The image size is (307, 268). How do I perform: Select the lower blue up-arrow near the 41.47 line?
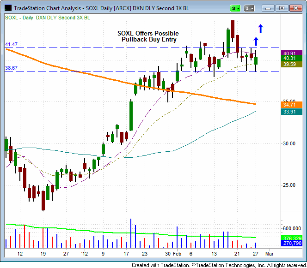(x=256, y=42)
